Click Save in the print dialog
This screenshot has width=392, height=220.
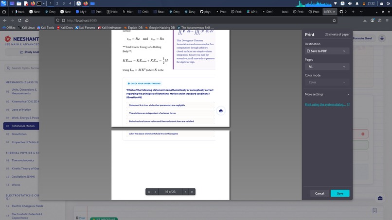[x=340, y=193]
